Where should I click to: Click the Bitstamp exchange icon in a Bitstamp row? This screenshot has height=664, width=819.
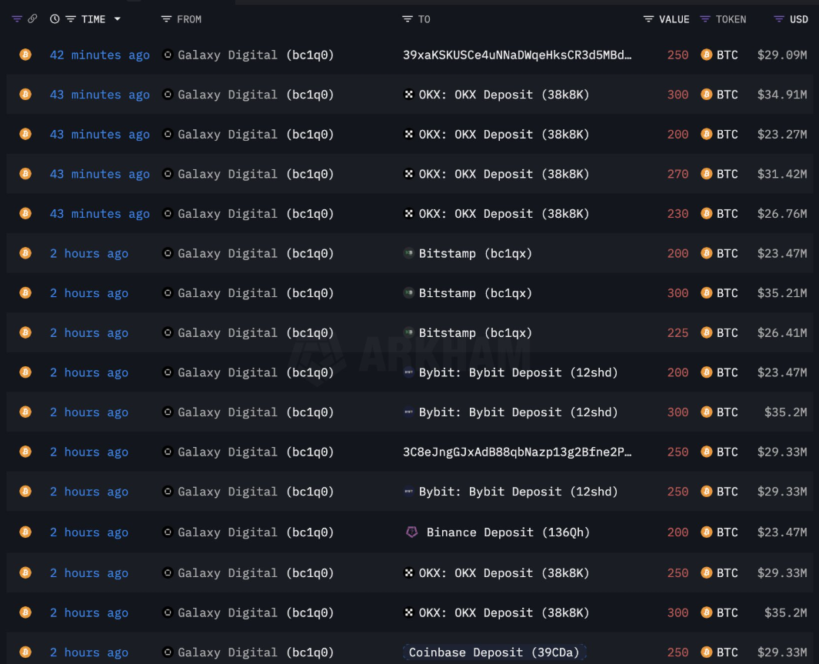[408, 253]
